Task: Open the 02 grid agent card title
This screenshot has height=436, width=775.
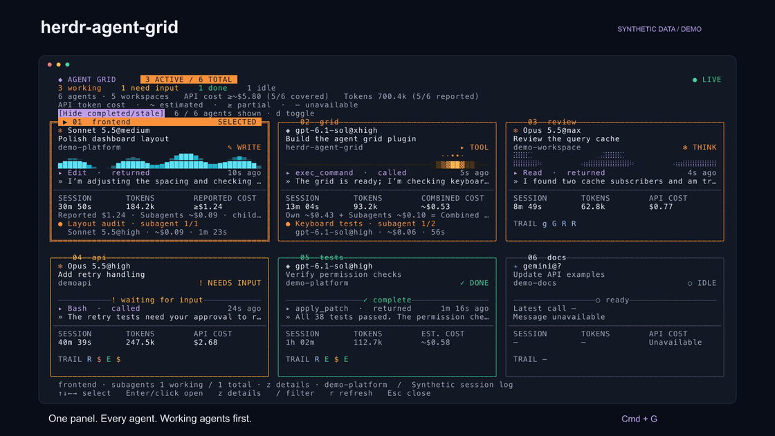Action: [x=319, y=122]
